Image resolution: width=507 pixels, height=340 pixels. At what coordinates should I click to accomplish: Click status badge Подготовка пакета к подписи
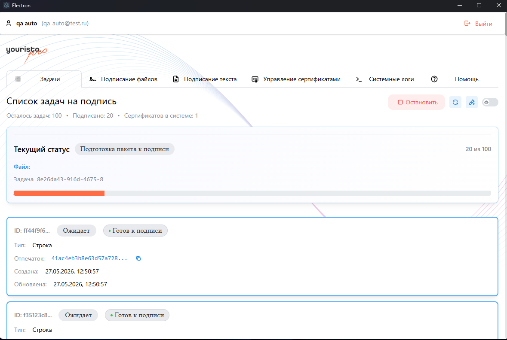[124, 149]
